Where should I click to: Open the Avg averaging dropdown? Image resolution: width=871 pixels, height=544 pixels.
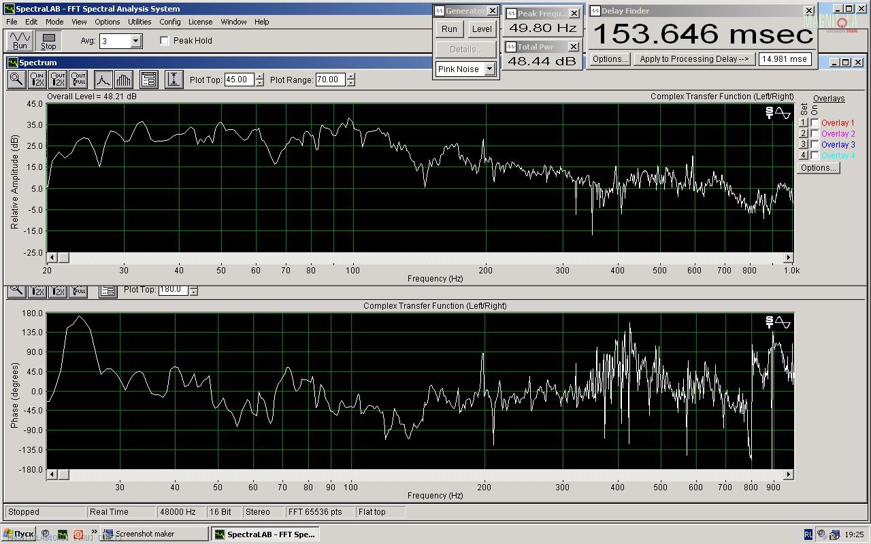tap(135, 41)
